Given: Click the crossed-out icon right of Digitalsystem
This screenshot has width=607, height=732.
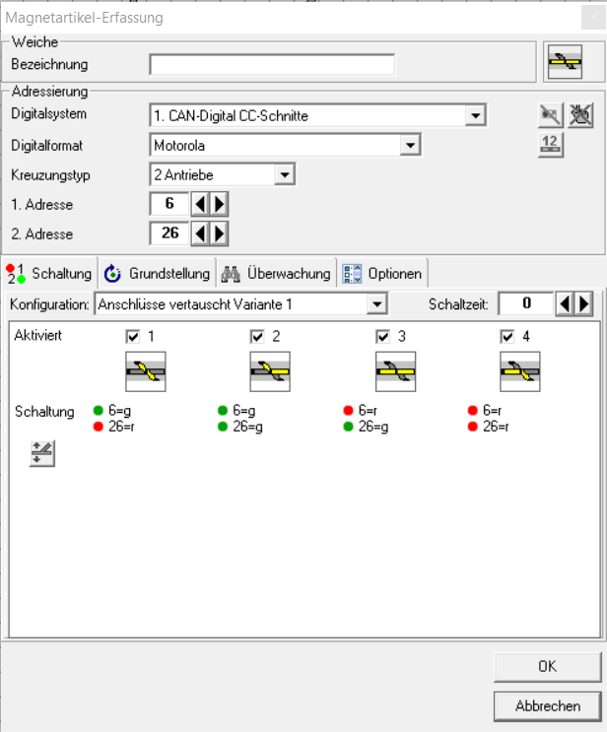Looking at the screenshot, I should pyautogui.click(x=579, y=116).
